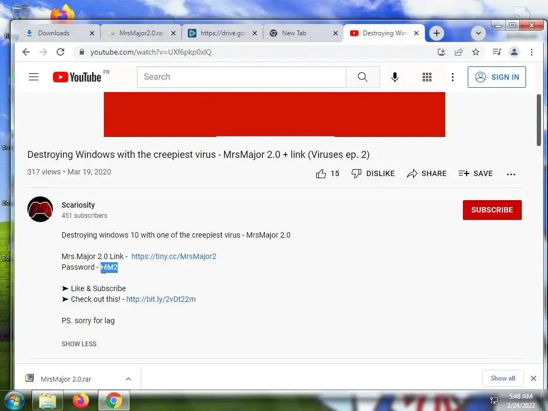
Task: Reload the YouTube page
Action: coord(60,52)
